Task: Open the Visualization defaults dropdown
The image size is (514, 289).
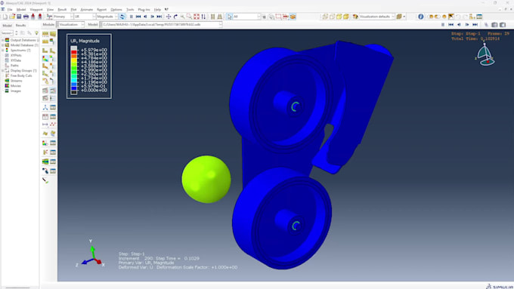Action: tap(377, 17)
